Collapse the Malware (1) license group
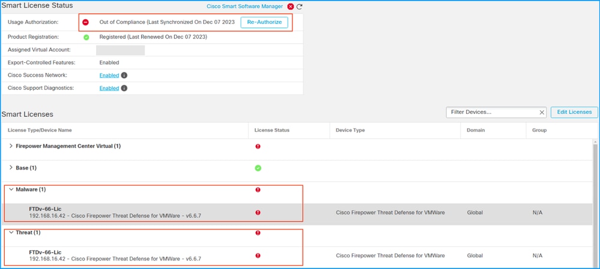Screen dimensions: 600x269 [x=11, y=189]
